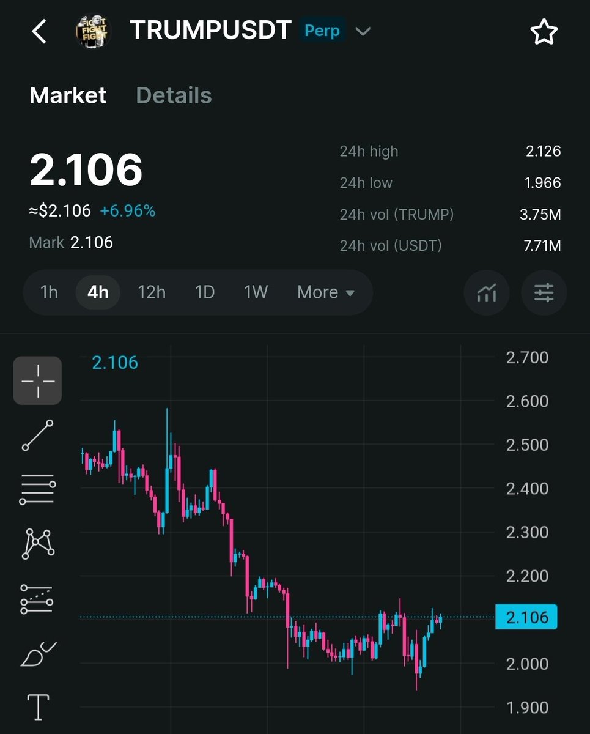The width and height of the screenshot is (590, 734).
Task: Tap the 24h vol (TRUMP) 3.75M
Action: coord(542,215)
